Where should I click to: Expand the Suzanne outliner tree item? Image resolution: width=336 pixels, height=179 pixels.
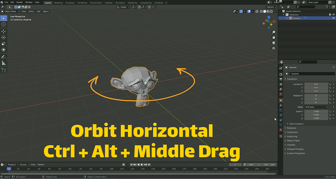point(287,18)
